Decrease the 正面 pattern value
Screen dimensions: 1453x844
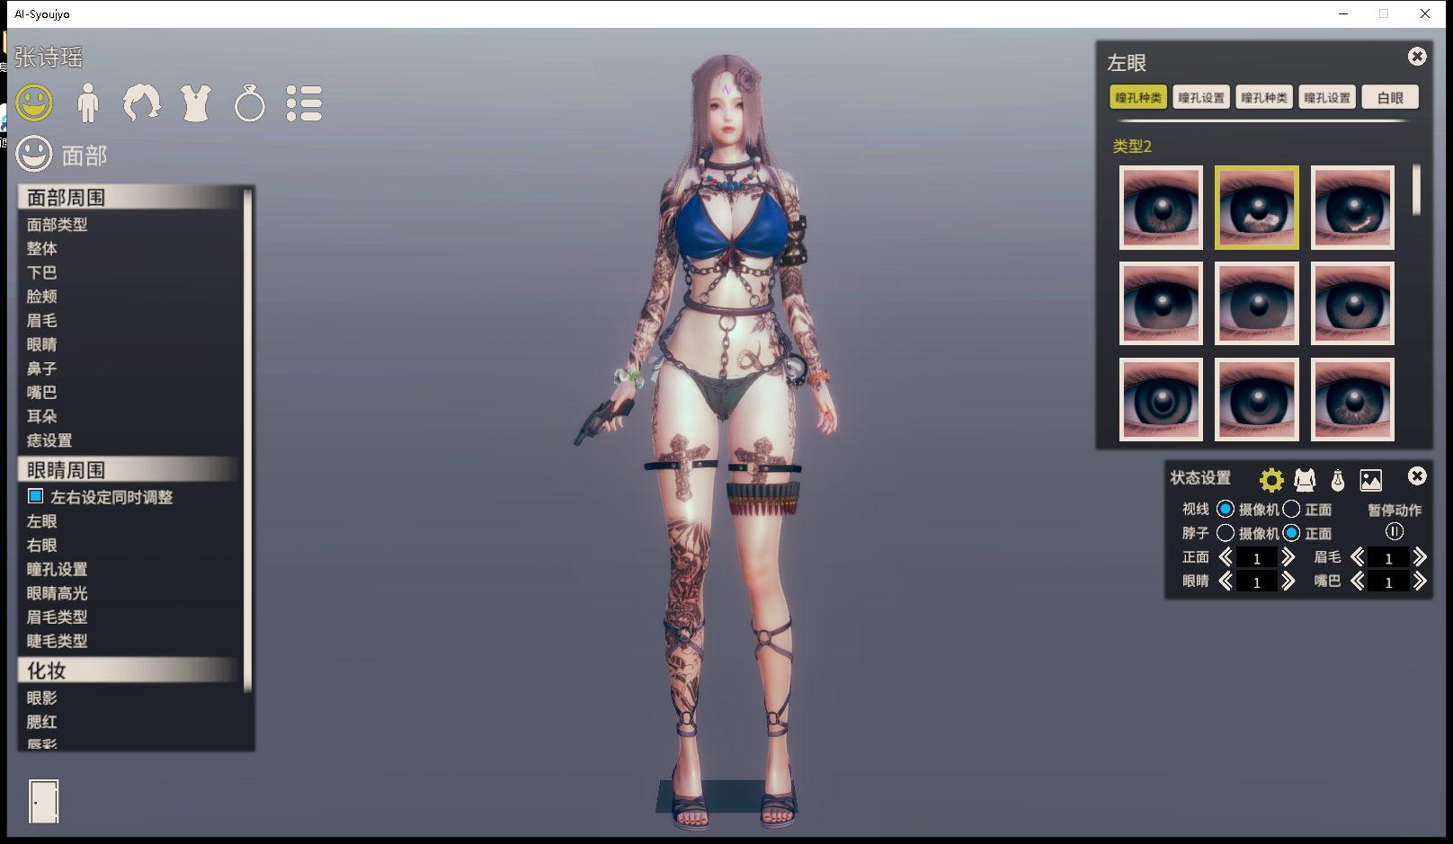tap(1226, 557)
